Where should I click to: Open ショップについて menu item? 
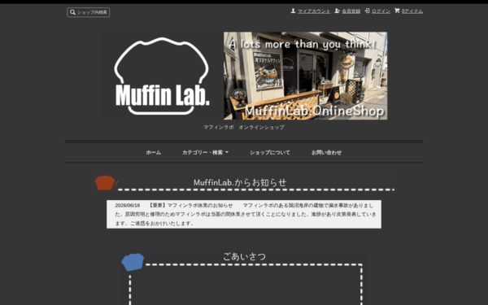tap(270, 153)
